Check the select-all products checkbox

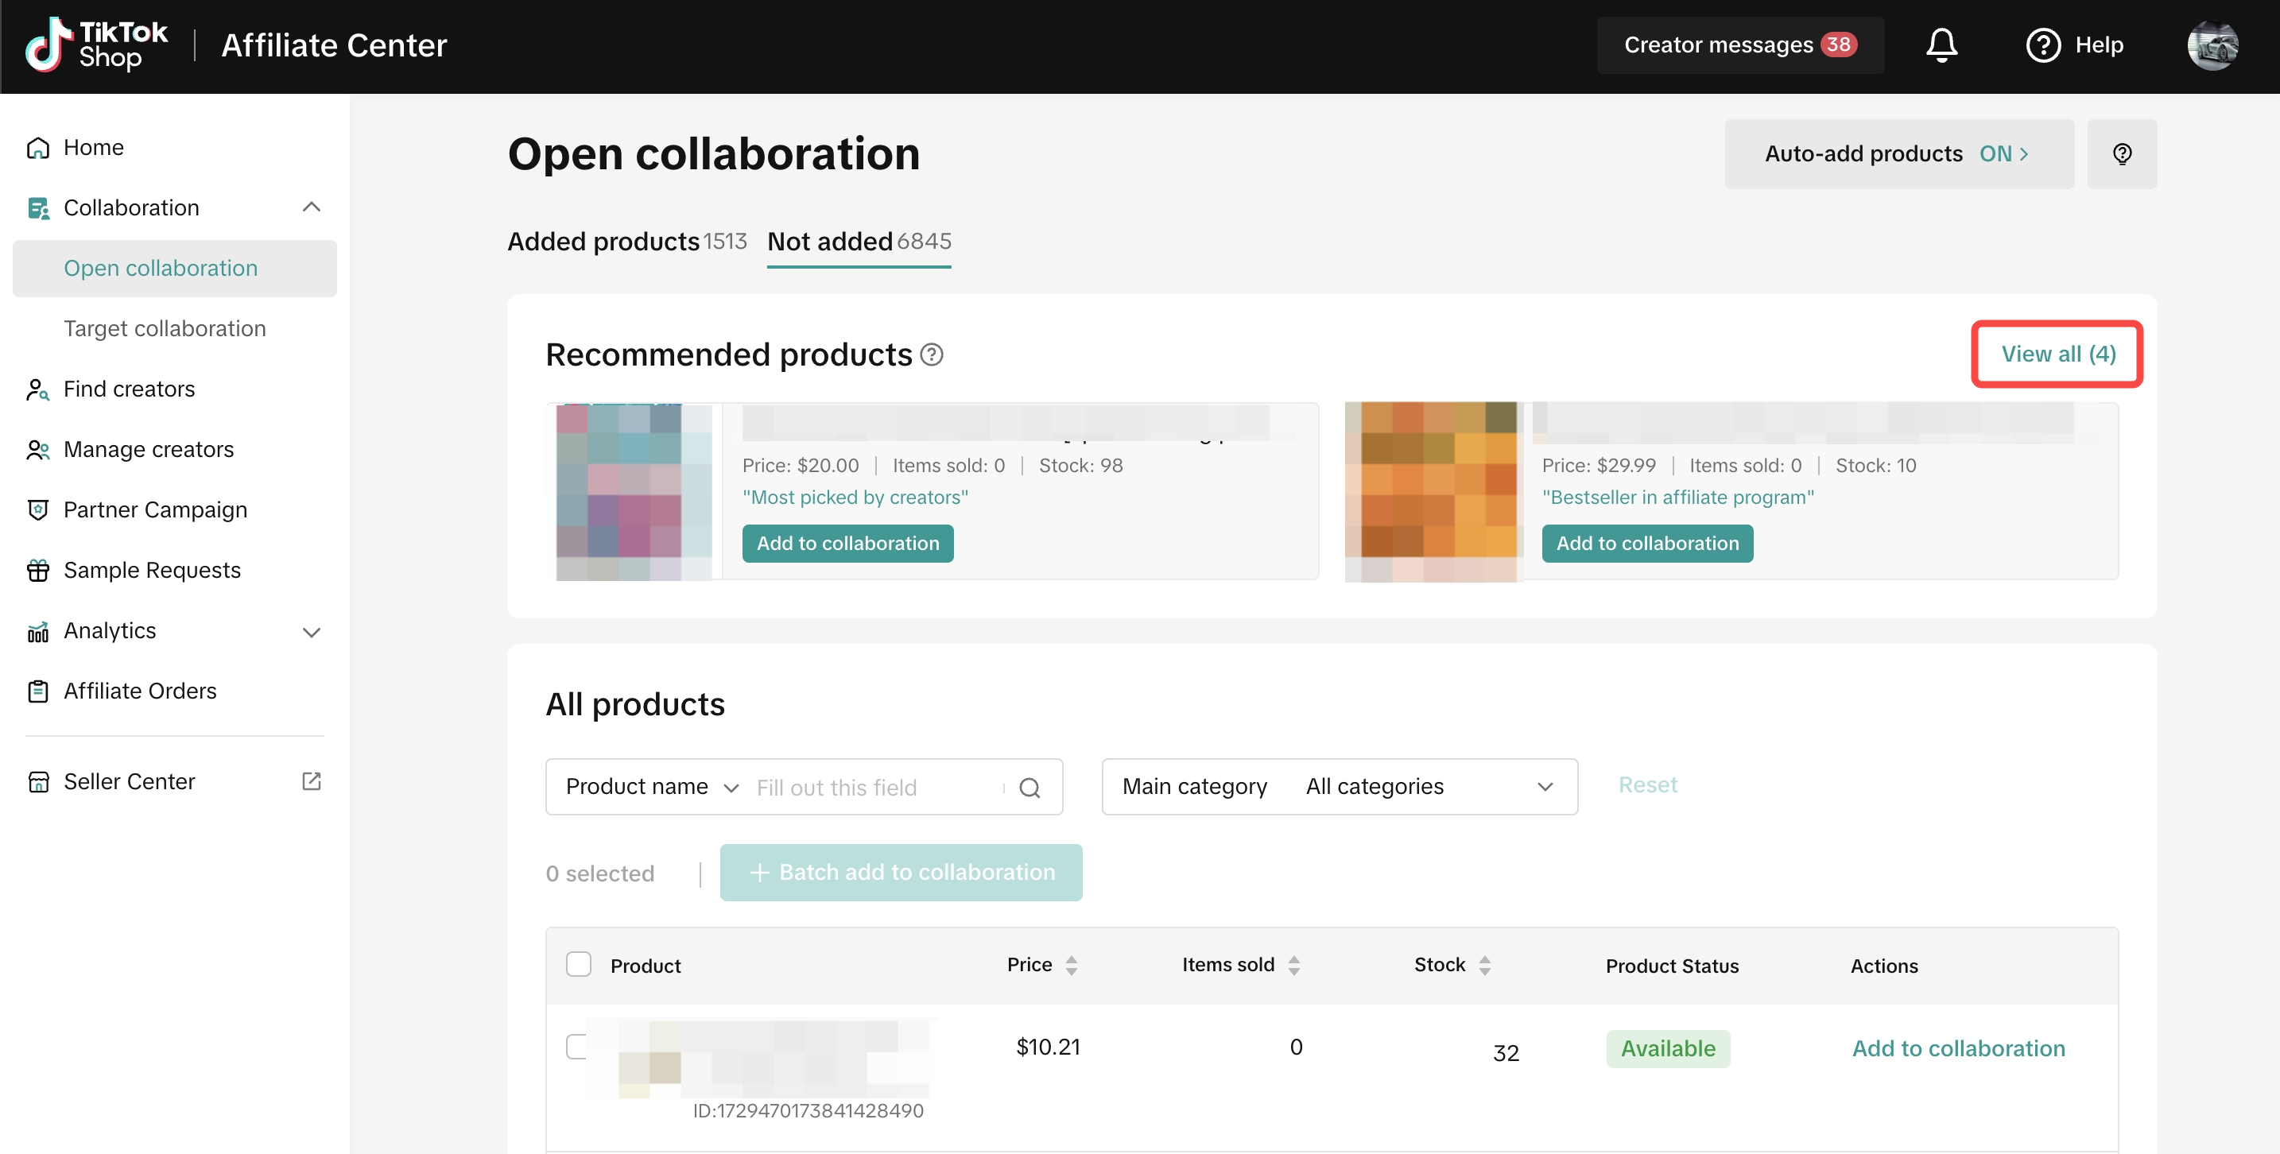click(578, 965)
